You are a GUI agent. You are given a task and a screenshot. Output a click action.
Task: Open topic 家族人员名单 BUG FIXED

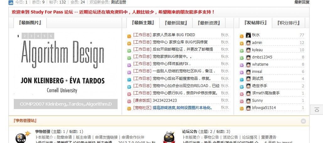[174, 35]
